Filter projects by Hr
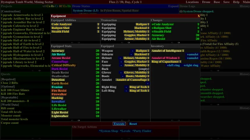Viewport: 250px width, 140px height. [69, 6]
